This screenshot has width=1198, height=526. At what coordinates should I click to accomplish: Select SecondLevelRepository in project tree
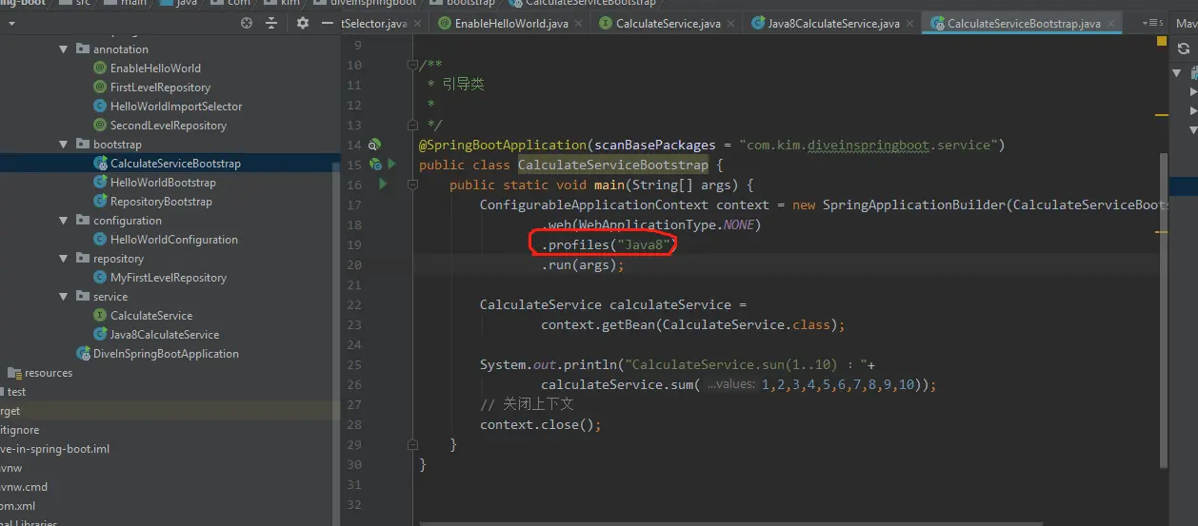[169, 126]
